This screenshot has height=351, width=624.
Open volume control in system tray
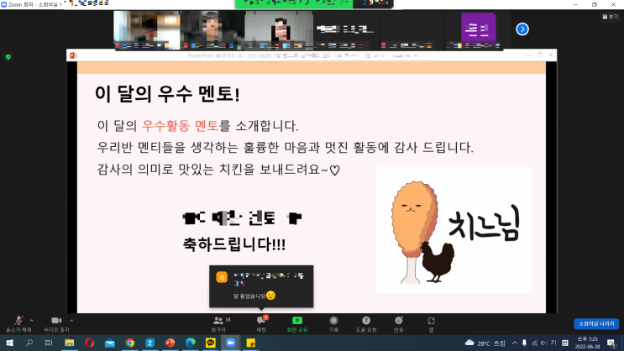[543, 343]
